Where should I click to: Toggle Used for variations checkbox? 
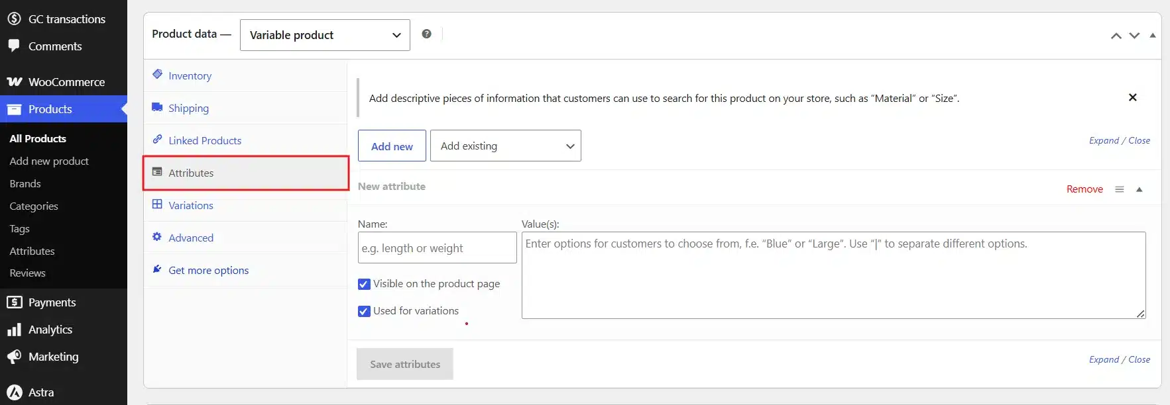click(x=364, y=311)
